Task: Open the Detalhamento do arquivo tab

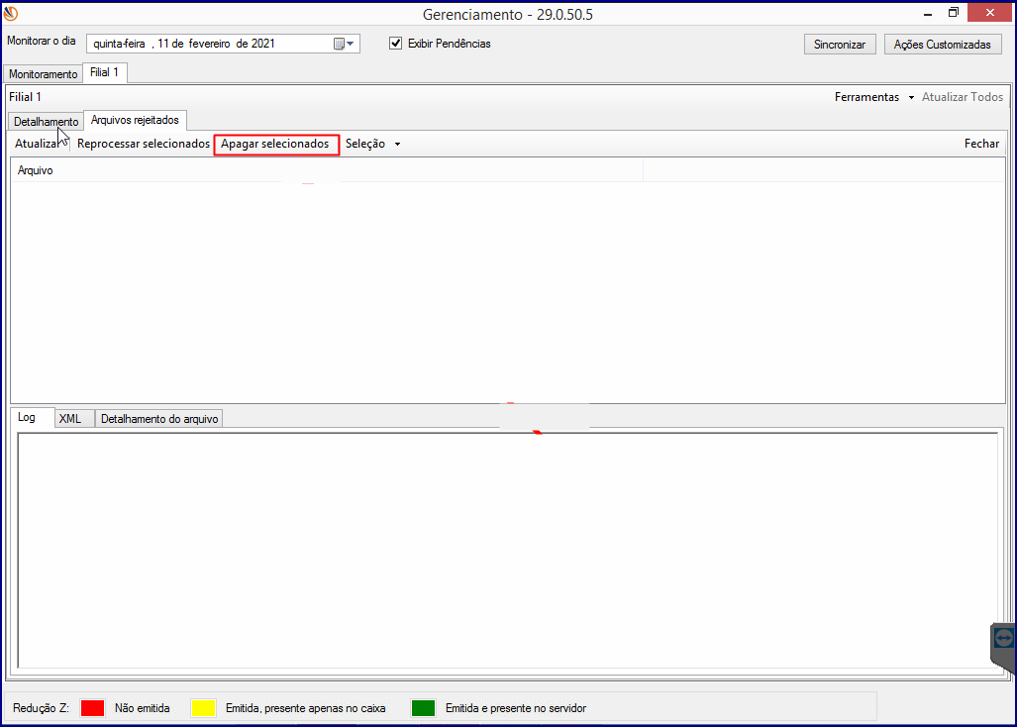Action: (158, 419)
